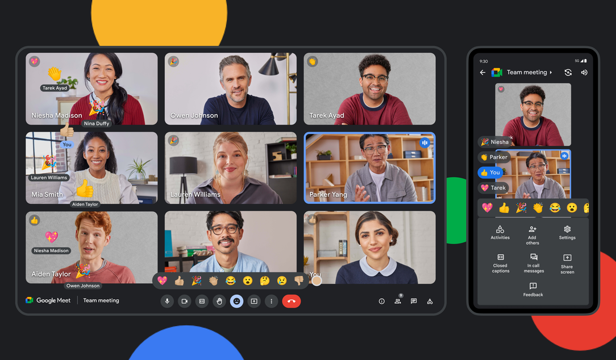616x360 pixels.
Task: Open the activities icon in the desktop toolbar
Action: (x=430, y=301)
